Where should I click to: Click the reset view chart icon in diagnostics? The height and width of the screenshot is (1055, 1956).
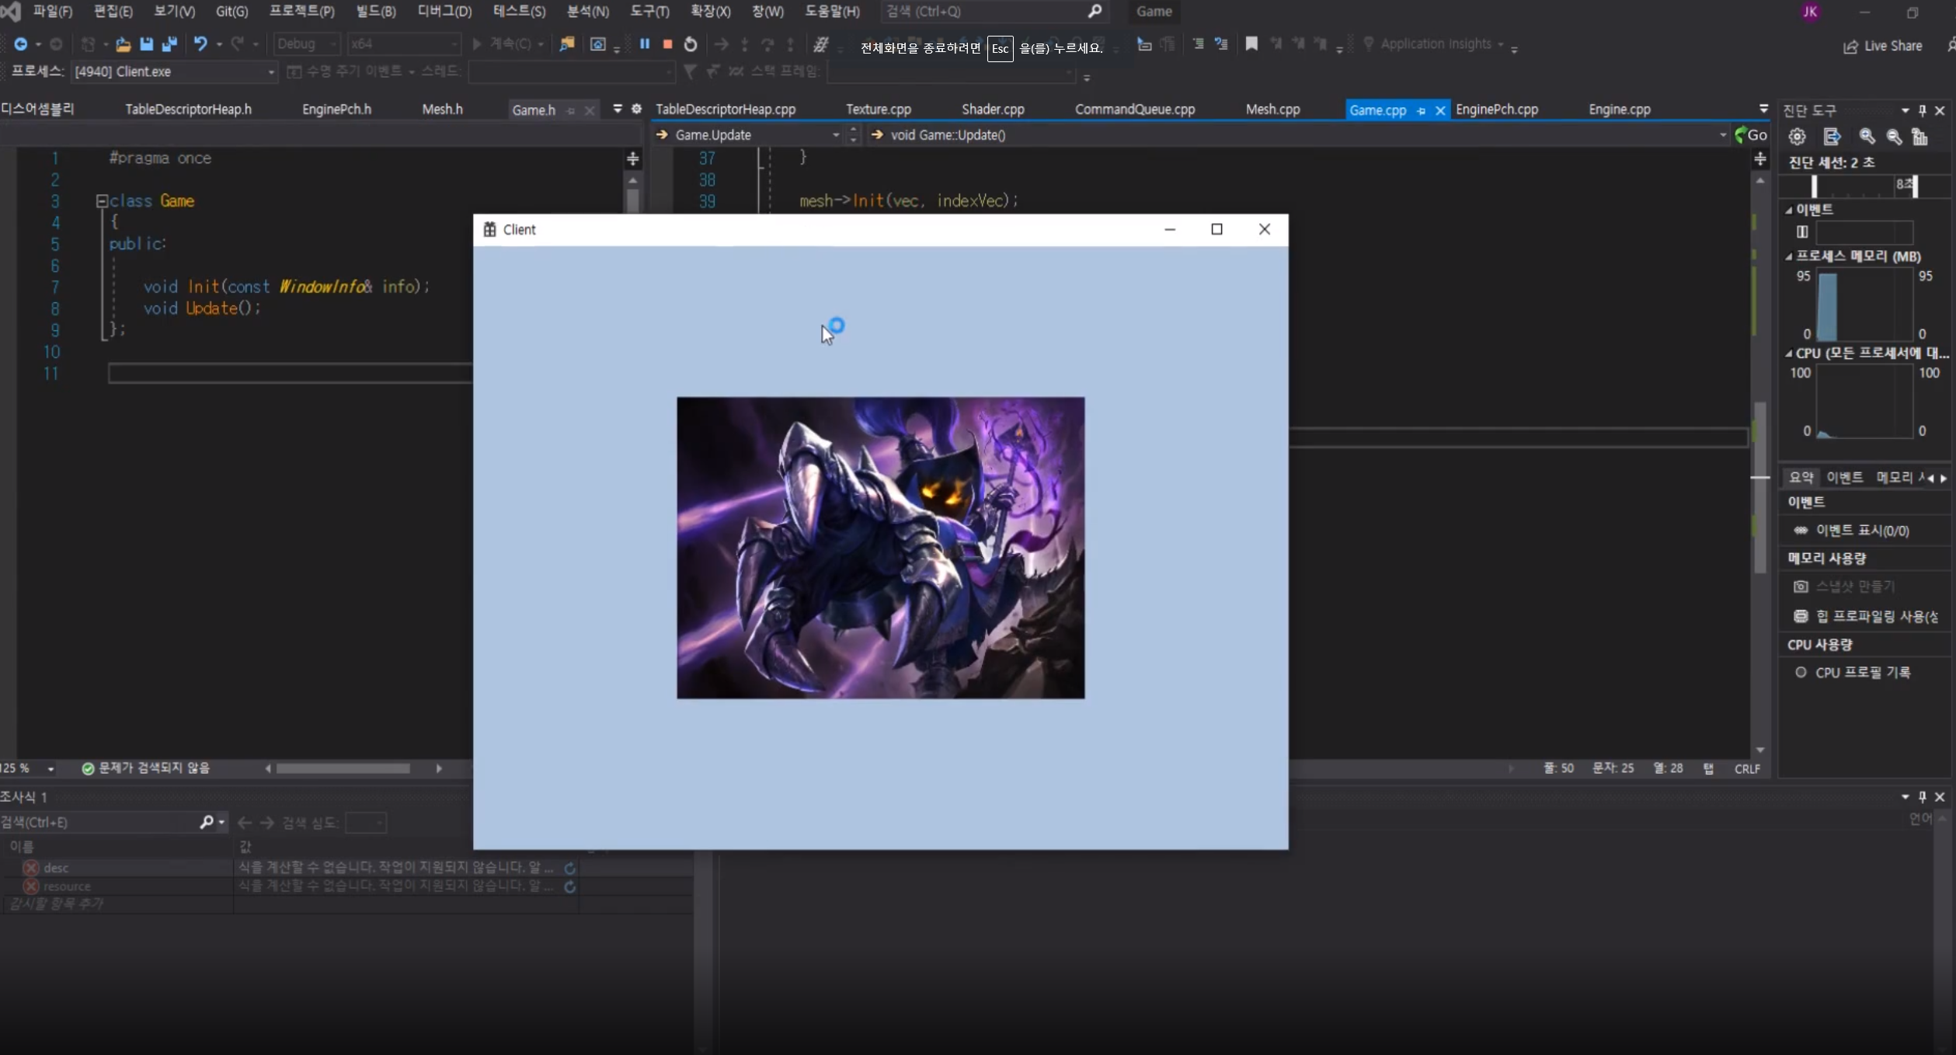pyautogui.click(x=1919, y=137)
